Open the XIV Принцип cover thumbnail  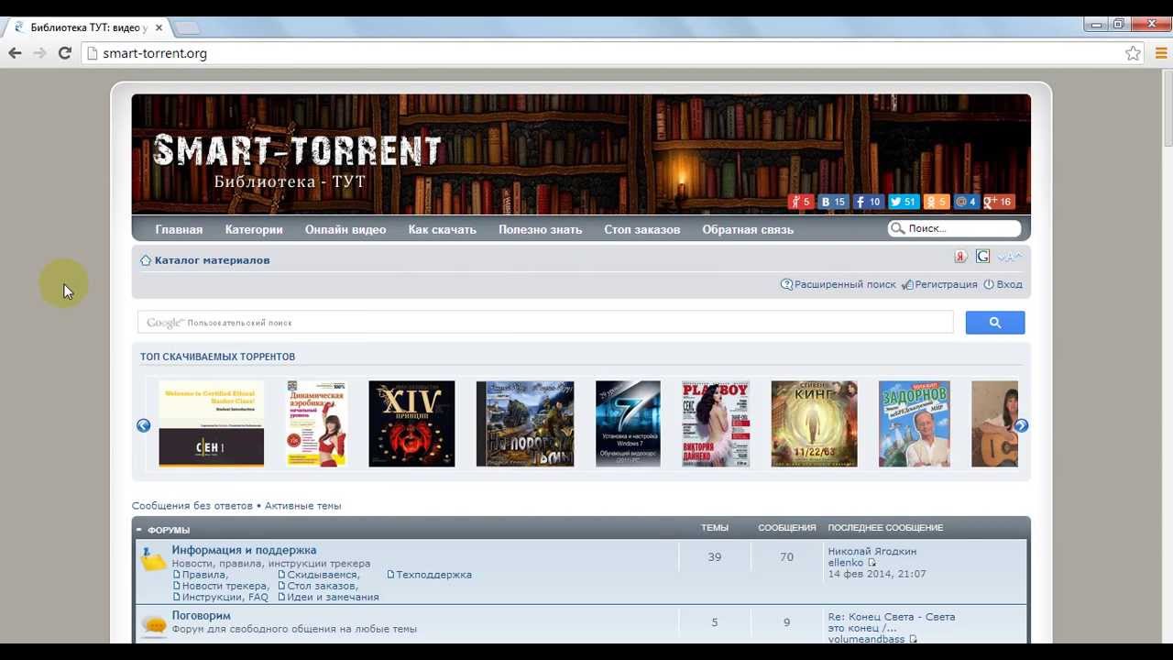tap(411, 423)
